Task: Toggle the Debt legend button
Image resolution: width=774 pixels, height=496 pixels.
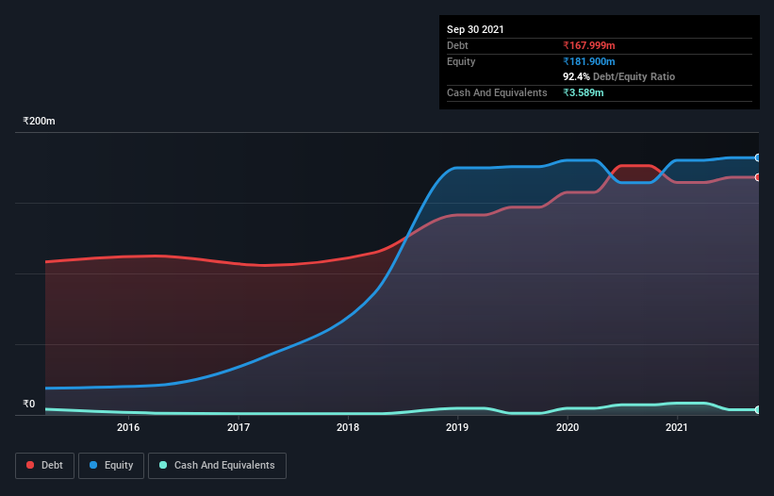Action: (44, 466)
